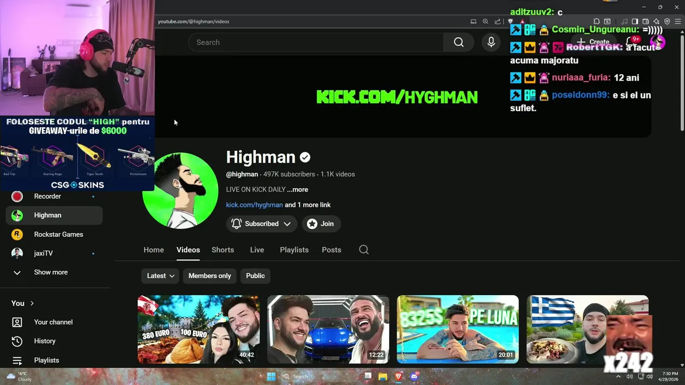Viewport: 685px width, 385px height.
Task: Show hidden system tray icons chevron
Action: tap(618, 376)
